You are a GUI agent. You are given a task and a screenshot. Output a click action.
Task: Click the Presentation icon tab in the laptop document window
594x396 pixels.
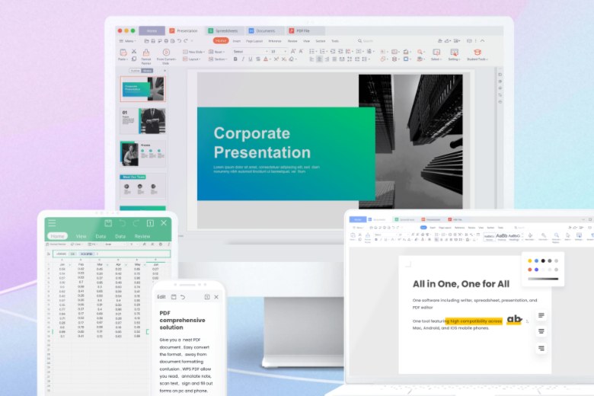[x=431, y=219]
